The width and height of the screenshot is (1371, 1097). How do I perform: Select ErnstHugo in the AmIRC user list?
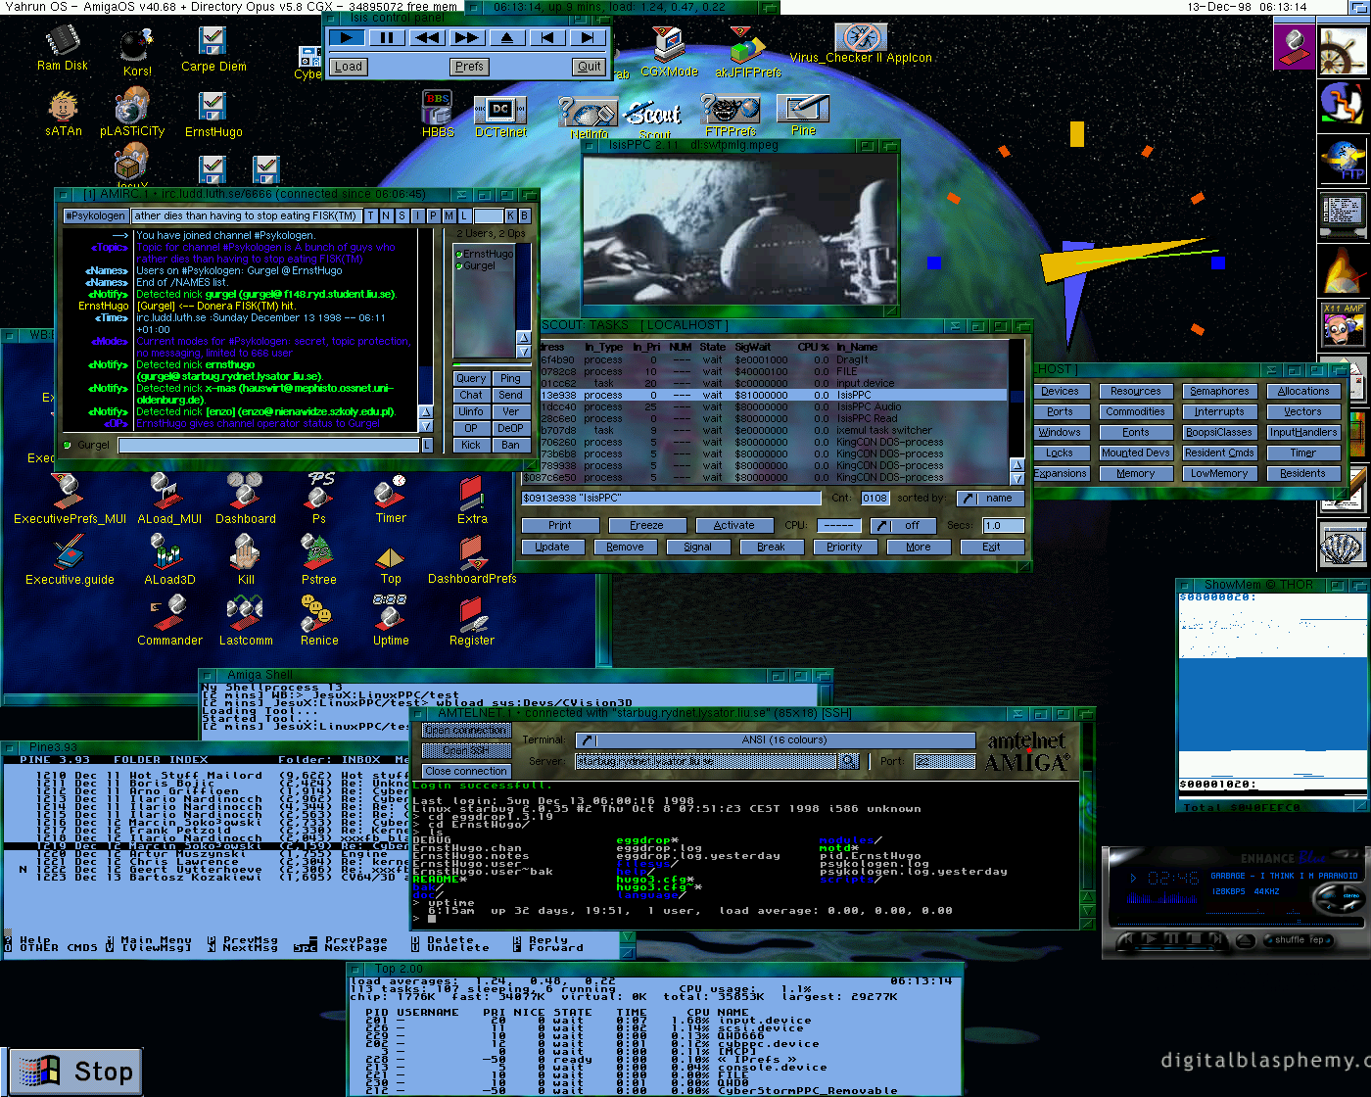[x=487, y=255]
